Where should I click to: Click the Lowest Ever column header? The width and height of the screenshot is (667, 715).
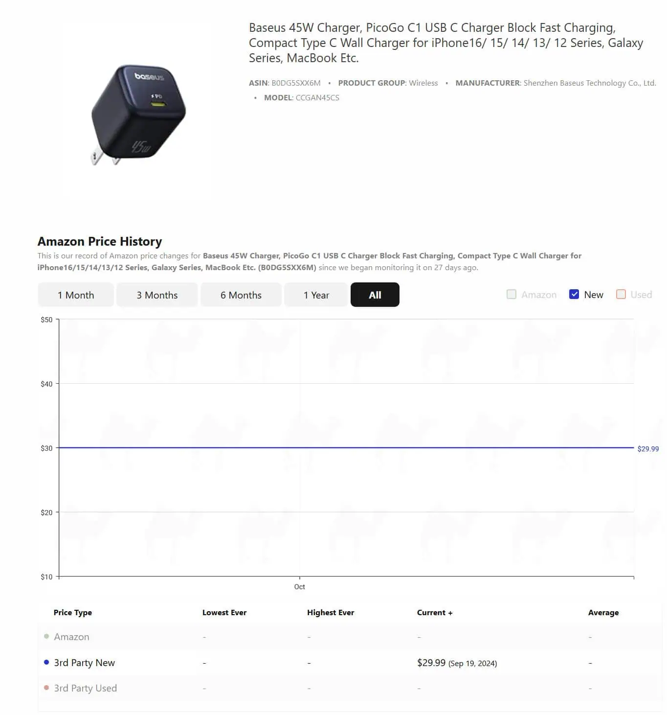point(224,613)
